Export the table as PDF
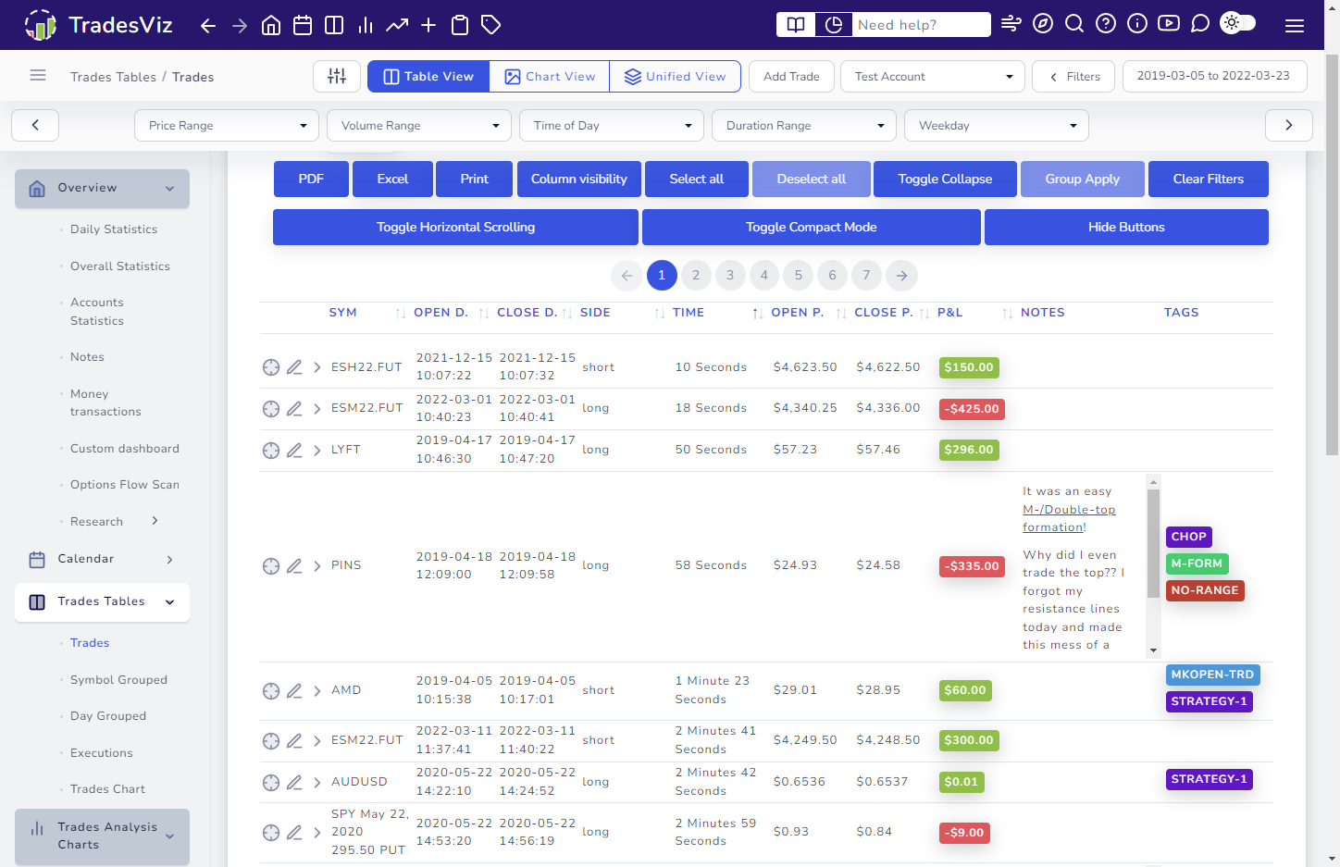1340x867 pixels. click(311, 179)
